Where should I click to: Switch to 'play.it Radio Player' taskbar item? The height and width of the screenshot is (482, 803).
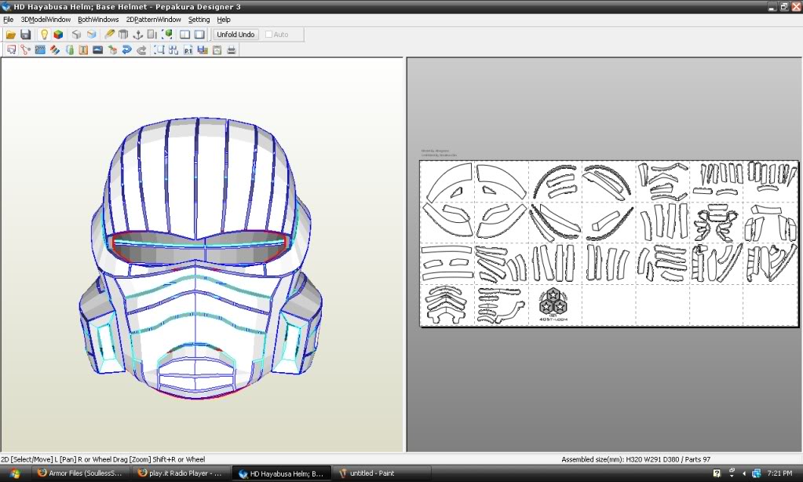point(181,473)
